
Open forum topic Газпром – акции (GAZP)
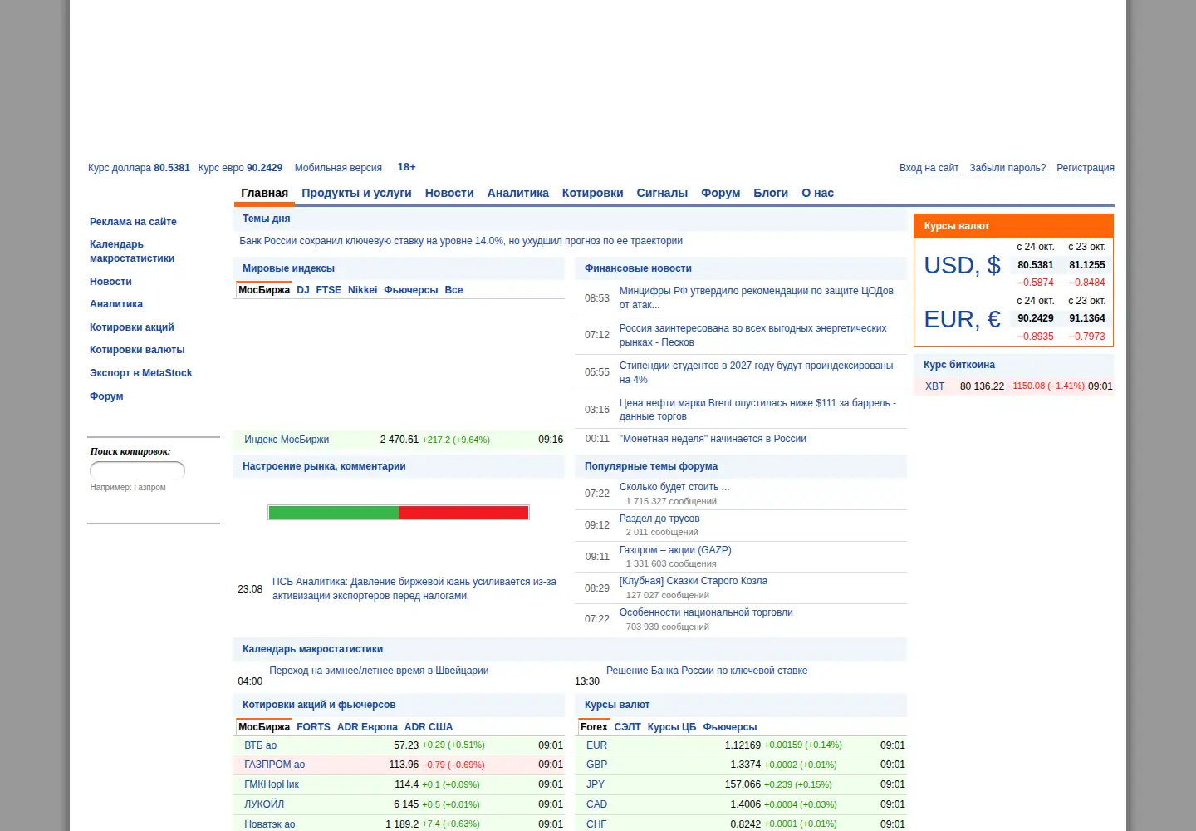coord(675,550)
